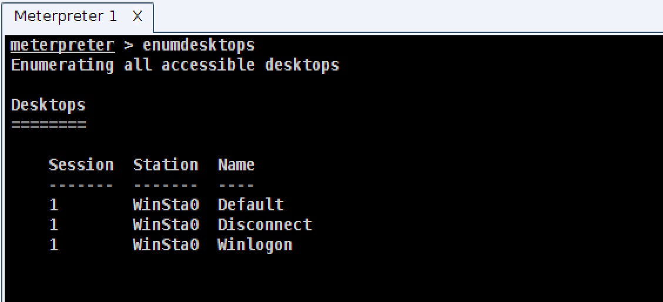This screenshot has width=663, height=302.
Task: Click the 'Enumerating all accessible desktops' line
Action: click(x=175, y=65)
